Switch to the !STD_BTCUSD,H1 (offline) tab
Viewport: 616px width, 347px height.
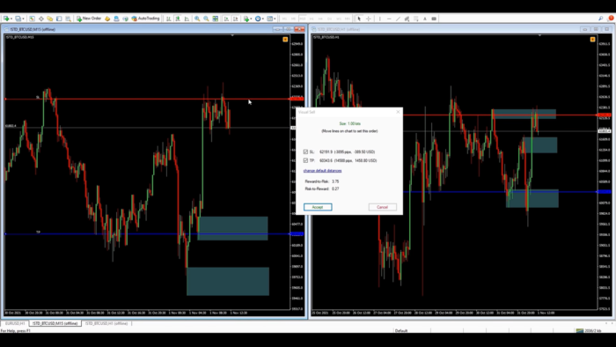(x=106, y=323)
